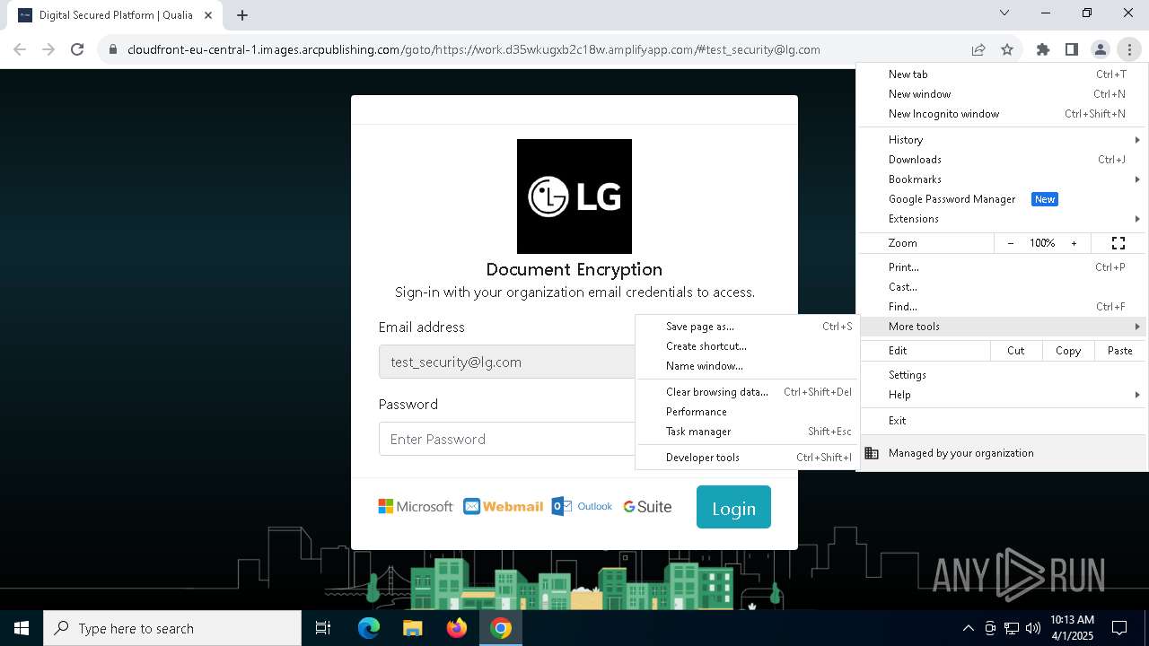
Task: Click the Email address field
Action: (507, 362)
